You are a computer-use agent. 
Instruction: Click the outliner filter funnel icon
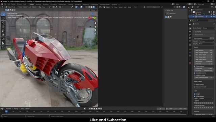(x=212, y=7)
